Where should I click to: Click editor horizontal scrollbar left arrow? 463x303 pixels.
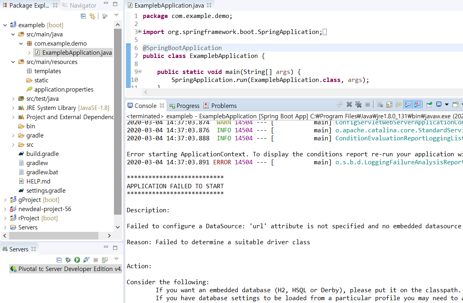pyautogui.click(x=146, y=92)
